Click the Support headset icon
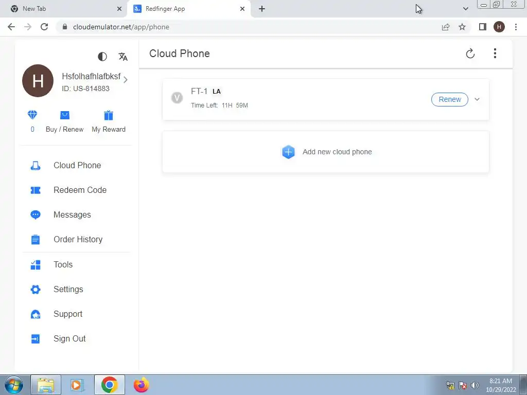The image size is (527, 395). click(x=36, y=314)
